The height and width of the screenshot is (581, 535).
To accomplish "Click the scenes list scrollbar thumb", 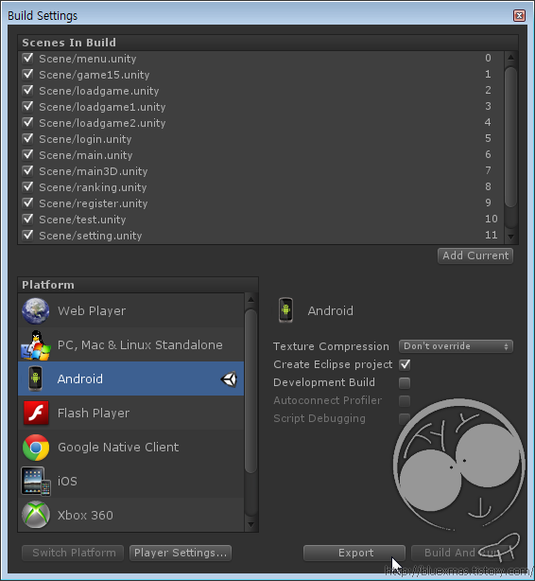I will pyautogui.click(x=511, y=138).
